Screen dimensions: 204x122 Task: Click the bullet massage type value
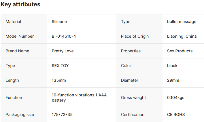pyautogui.click(x=182, y=22)
